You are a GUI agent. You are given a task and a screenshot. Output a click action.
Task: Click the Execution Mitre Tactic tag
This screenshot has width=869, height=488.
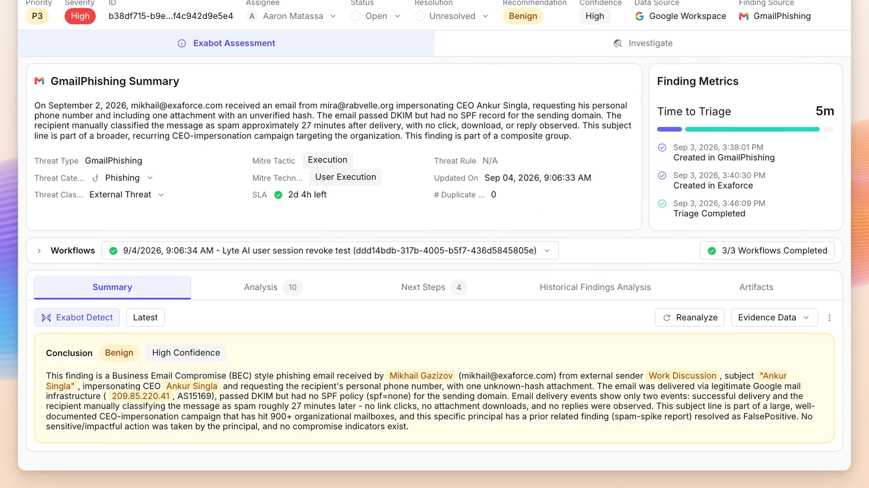328,160
